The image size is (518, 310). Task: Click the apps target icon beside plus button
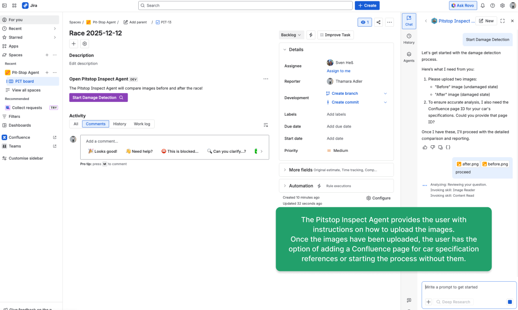tap(85, 43)
